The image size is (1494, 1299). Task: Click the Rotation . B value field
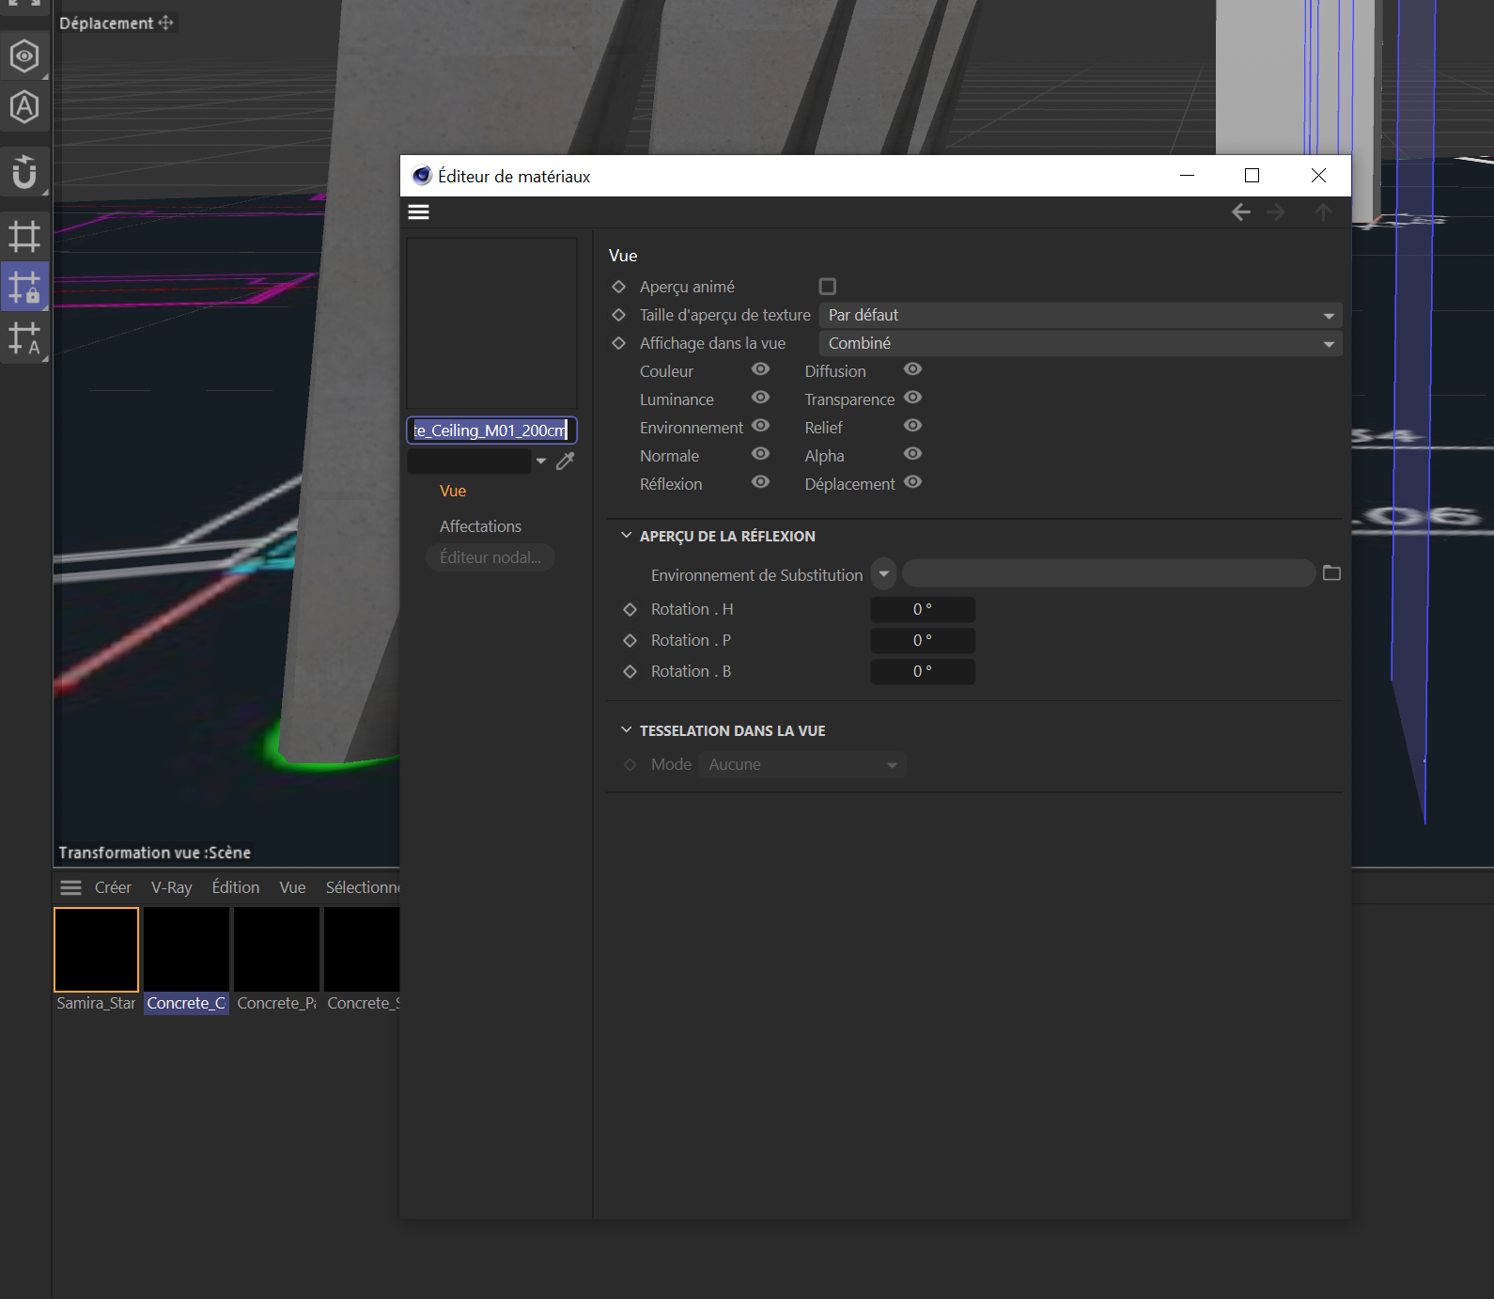923,671
